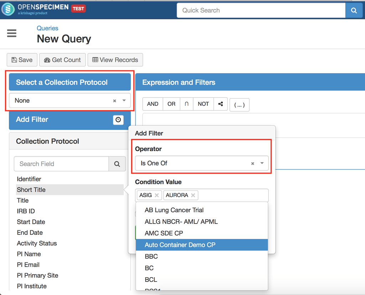
Task: Click the share/branch icon in expression toolbar
Action: pos(220,104)
